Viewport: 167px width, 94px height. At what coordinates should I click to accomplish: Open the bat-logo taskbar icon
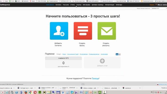click(x=44, y=92)
